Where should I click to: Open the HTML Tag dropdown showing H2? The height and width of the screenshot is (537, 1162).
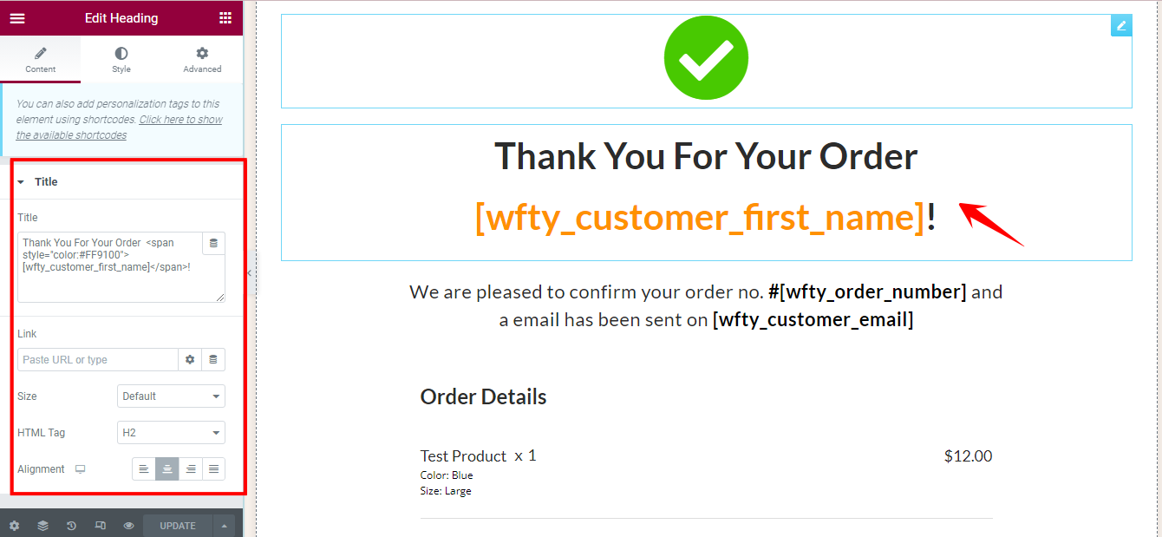point(171,432)
